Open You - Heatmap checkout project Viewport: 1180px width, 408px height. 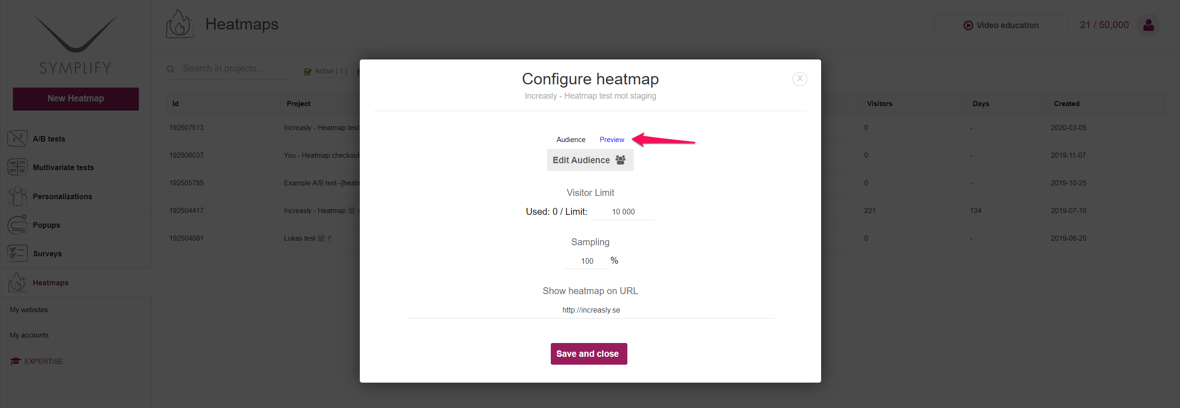[x=322, y=155]
